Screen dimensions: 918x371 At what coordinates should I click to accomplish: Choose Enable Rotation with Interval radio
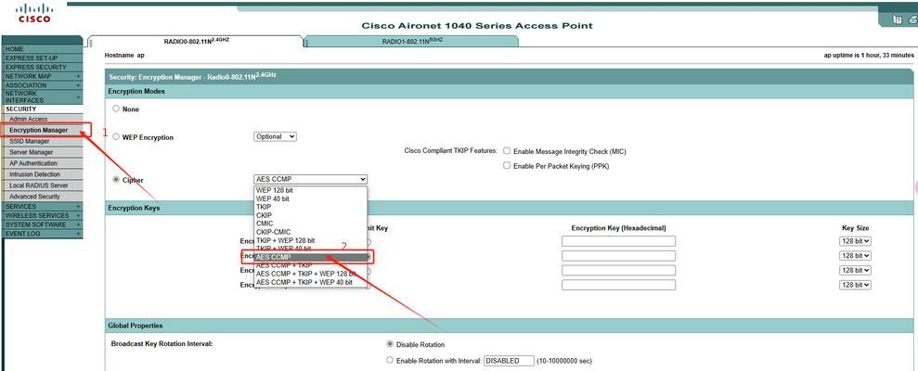(x=390, y=361)
